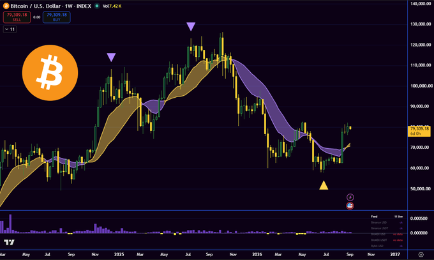The height and width of the screenshot is (260, 434).
Task: Click the 90,000.00 price axis label
Action: (x=419, y=106)
